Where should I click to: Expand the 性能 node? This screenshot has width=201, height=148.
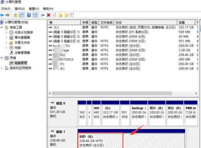[6, 48]
